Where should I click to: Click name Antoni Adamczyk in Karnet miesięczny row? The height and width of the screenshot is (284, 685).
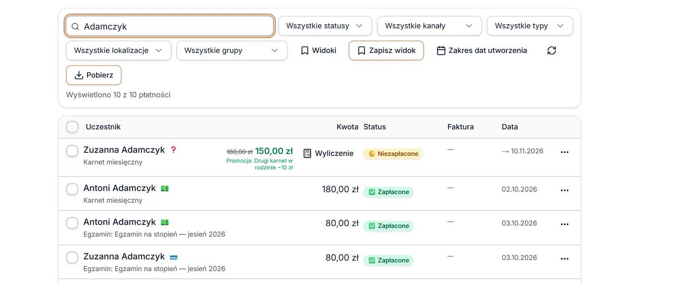(x=119, y=188)
